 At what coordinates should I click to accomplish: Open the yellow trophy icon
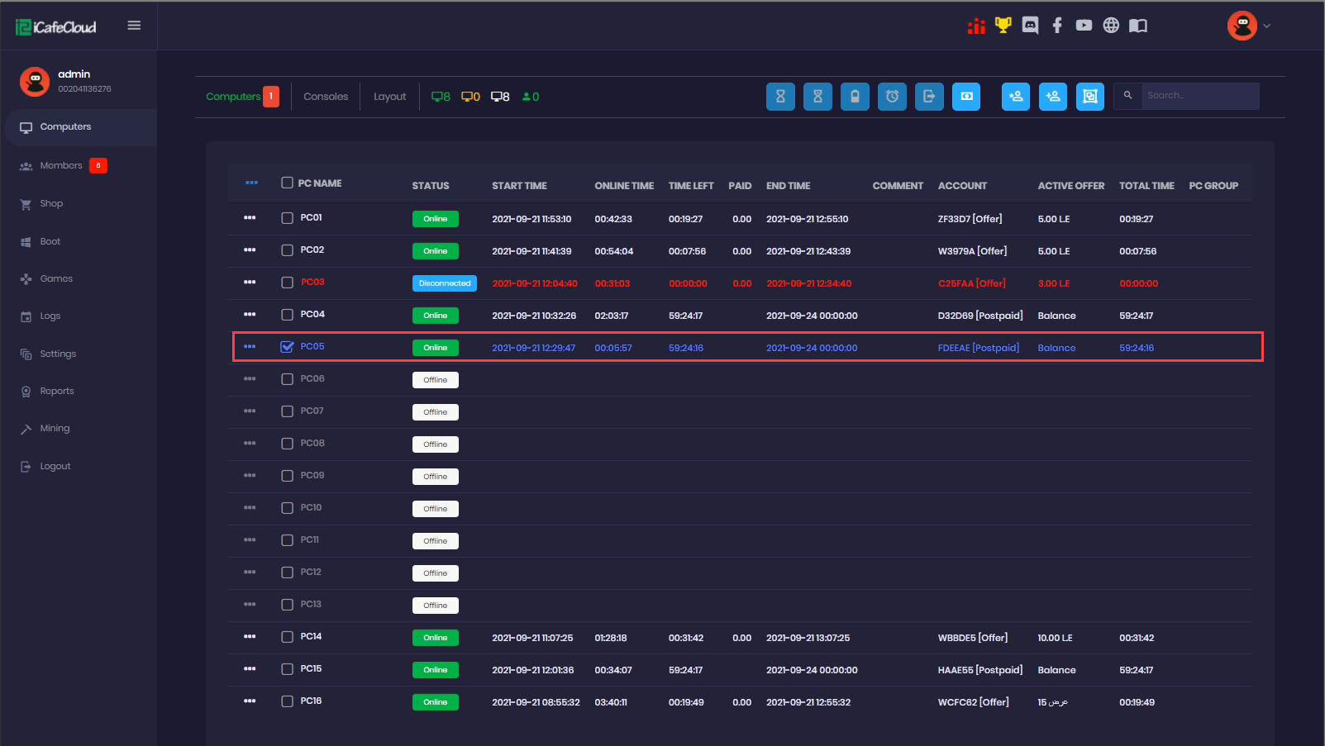click(x=1003, y=26)
